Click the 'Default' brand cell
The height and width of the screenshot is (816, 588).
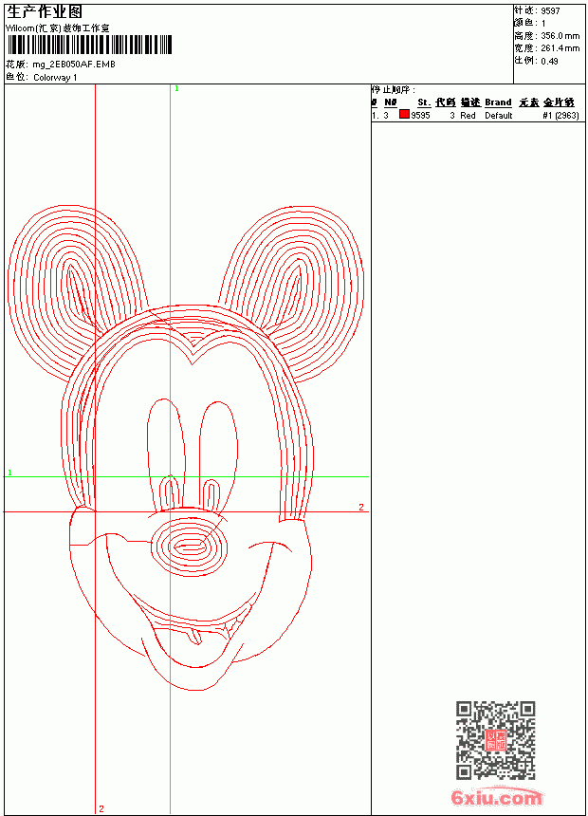coord(499,116)
